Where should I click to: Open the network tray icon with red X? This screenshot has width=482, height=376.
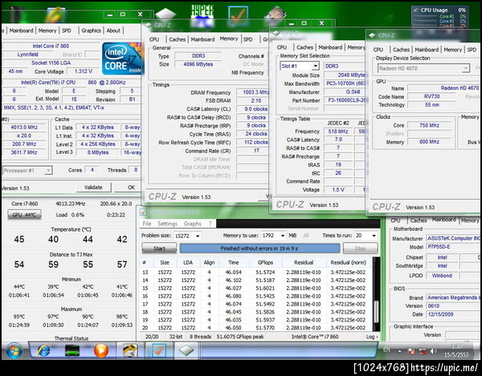[x=411, y=351]
